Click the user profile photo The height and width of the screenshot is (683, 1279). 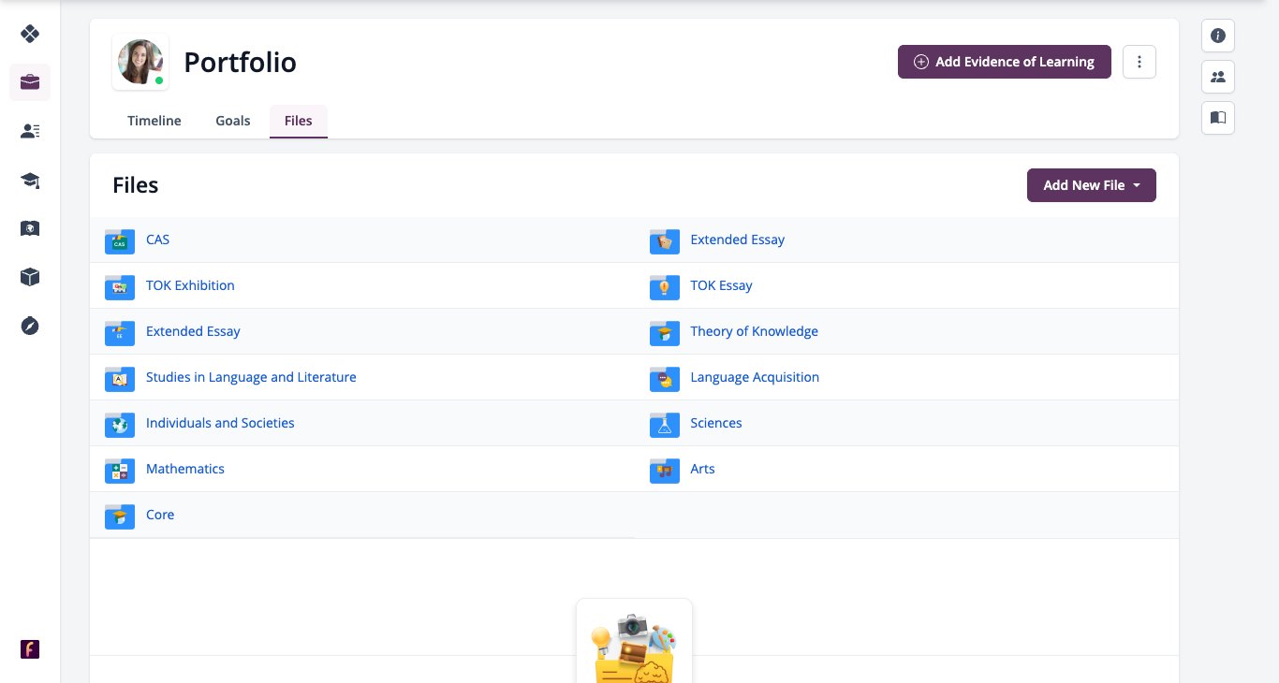[x=140, y=63]
